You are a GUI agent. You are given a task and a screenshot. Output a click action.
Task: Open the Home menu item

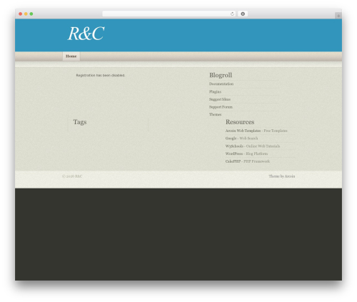coord(71,56)
